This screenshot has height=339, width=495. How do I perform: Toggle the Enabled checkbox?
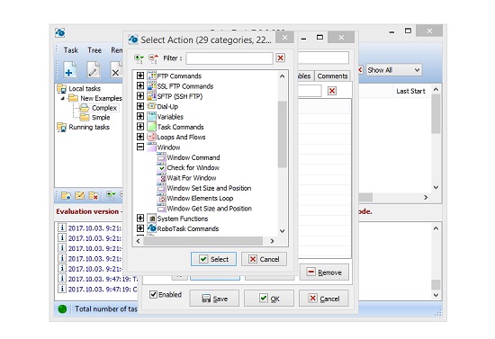[x=153, y=295]
